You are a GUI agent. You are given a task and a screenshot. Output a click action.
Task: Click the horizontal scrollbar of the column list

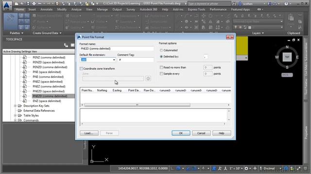[137, 105]
